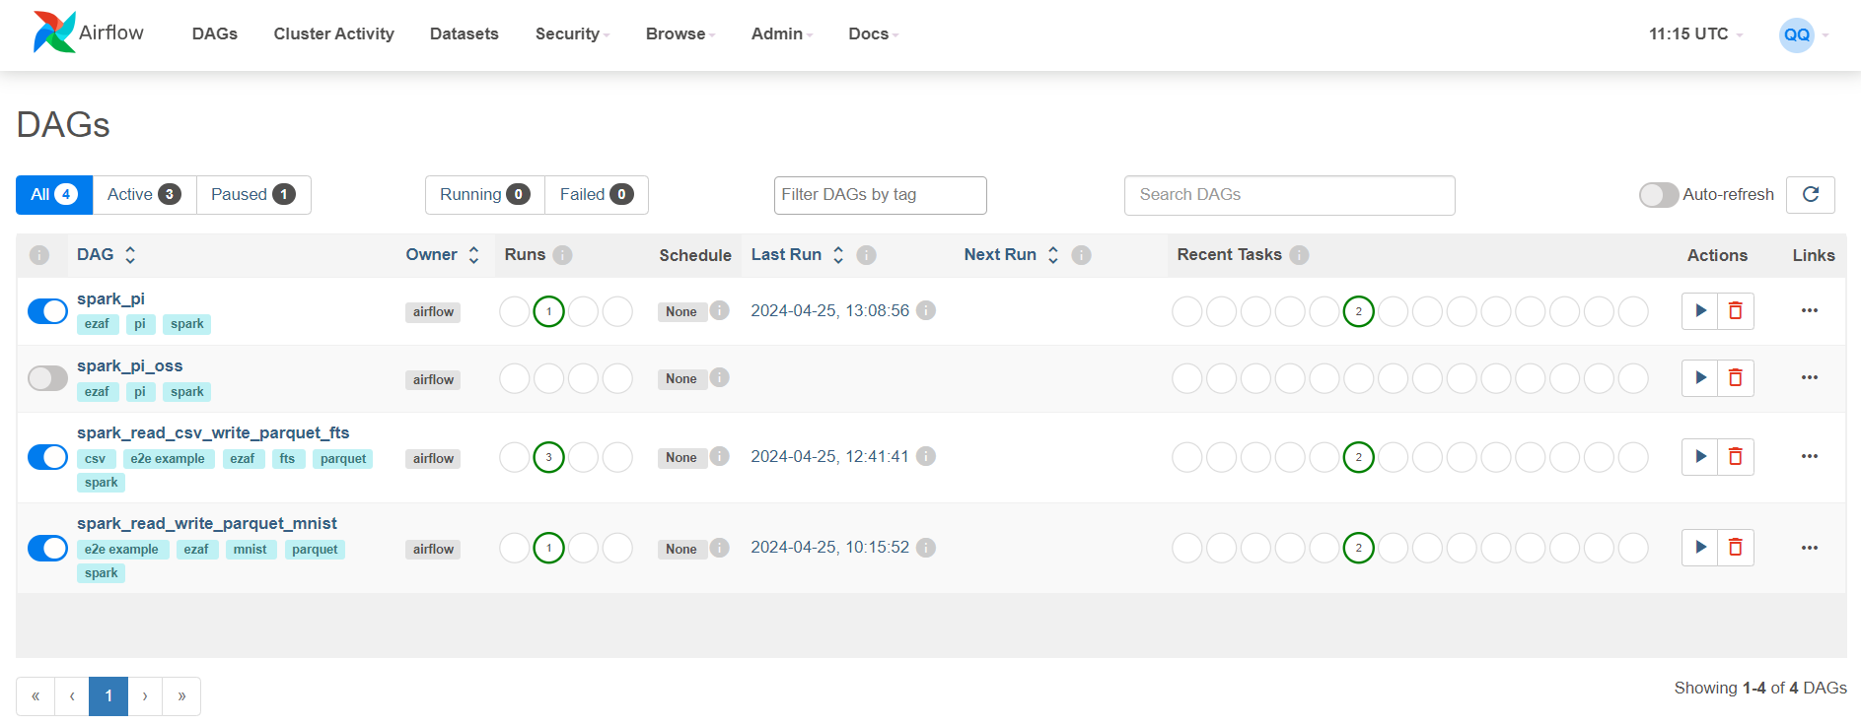Click info icon next to Runs header
The width and height of the screenshot is (1861, 725).
click(562, 255)
